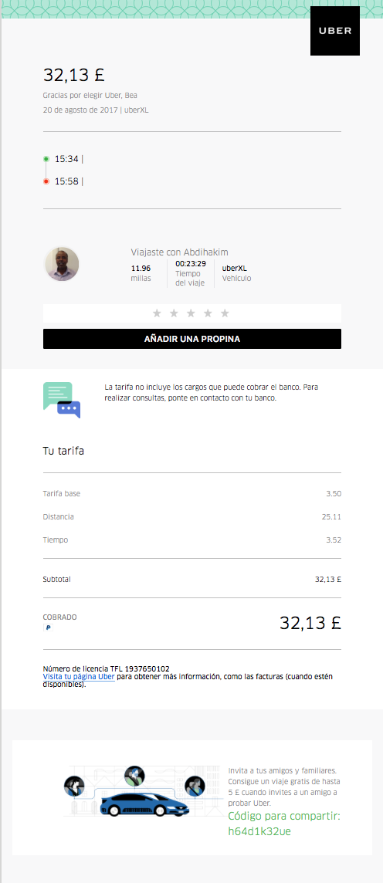Click the red dropoff dot at 15:58

click(x=46, y=181)
